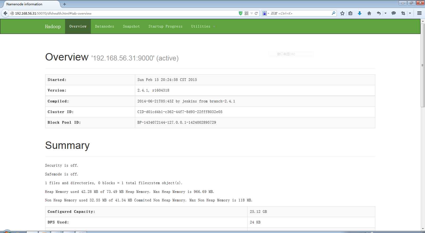Click the 'Version:' row label
This screenshot has height=233, width=425.
tap(57, 90)
